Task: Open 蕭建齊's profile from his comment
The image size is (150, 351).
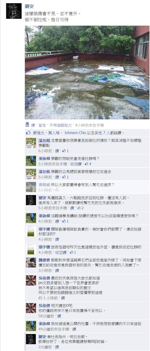Action: pyautogui.click(x=44, y=260)
